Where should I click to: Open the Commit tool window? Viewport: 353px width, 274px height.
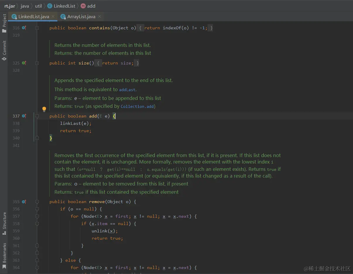tap(4, 50)
